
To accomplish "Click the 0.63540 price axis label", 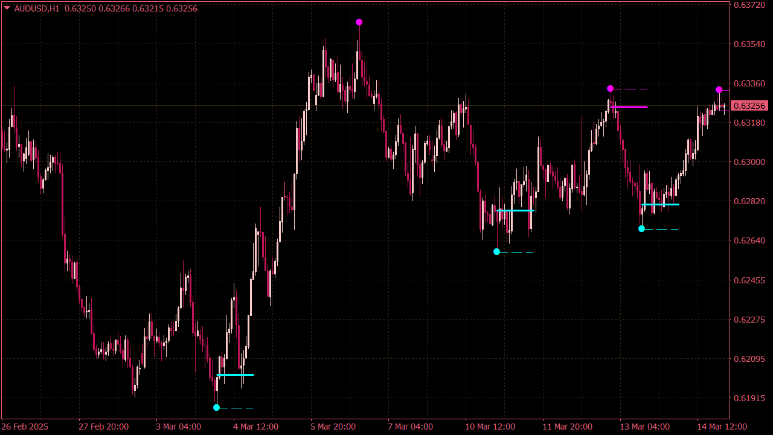I will (x=749, y=44).
